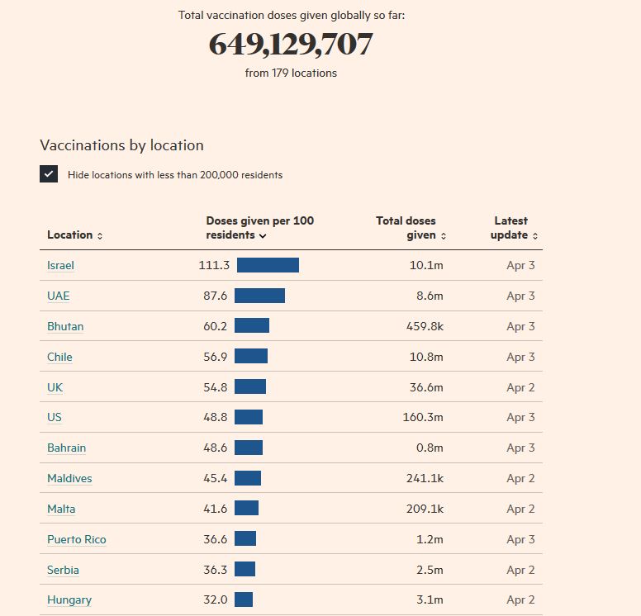This screenshot has width=641, height=616.
Task: Open the UAE location link
Action: [x=58, y=296]
